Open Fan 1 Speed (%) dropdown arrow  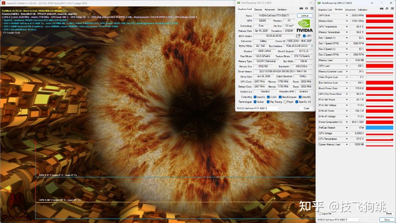pyautogui.click(x=347, y=38)
